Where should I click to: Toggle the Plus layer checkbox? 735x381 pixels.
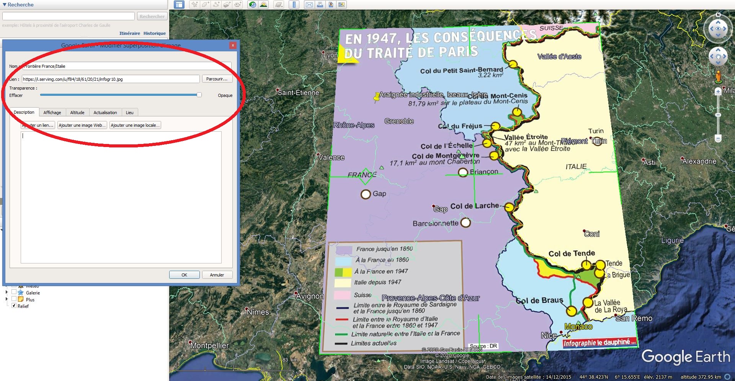click(x=14, y=299)
